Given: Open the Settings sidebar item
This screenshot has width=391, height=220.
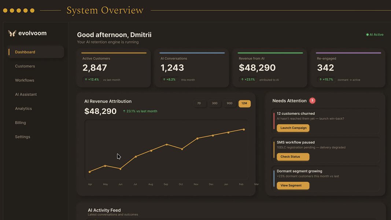Looking at the screenshot, I should pos(22,137).
